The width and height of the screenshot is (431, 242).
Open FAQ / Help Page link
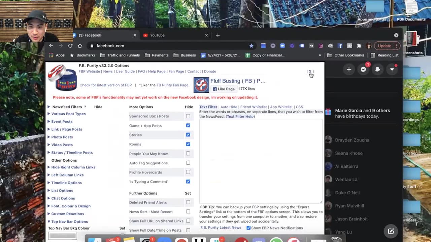152,71
